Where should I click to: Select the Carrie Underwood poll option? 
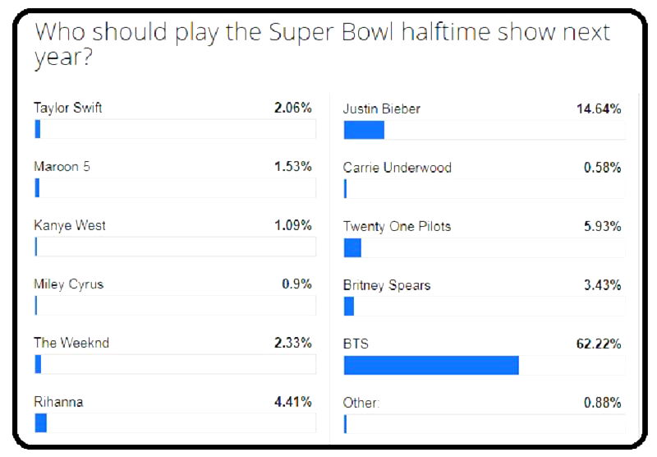pyautogui.click(x=397, y=168)
